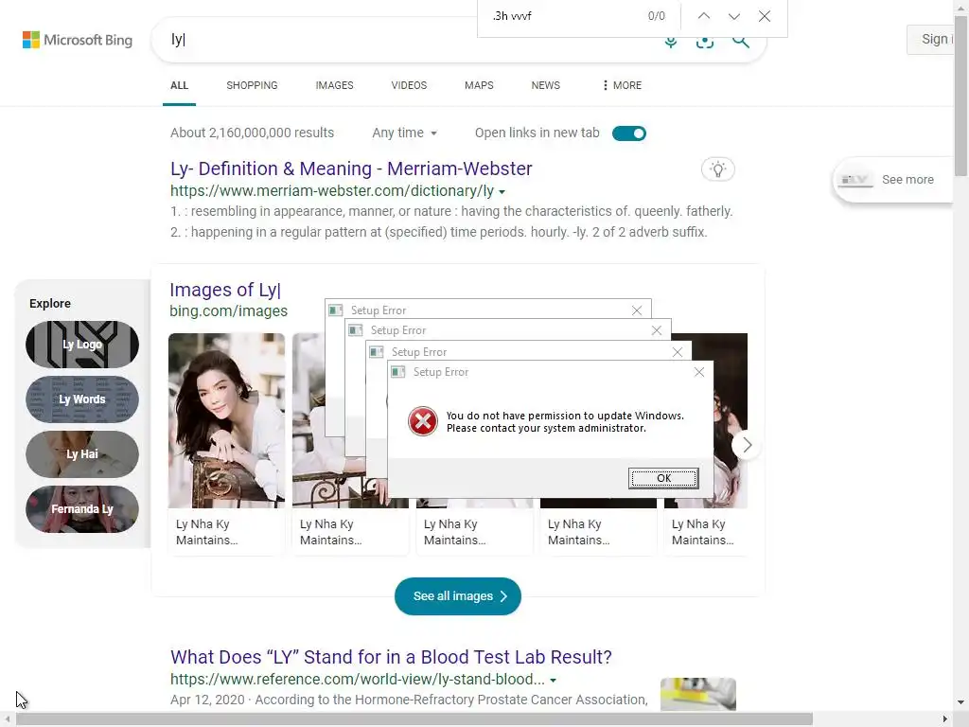Open What Does LY Stand for result
Image resolution: width=969 pixels, height=727 pixels.
pyautogui.click(x=391, y=657)
